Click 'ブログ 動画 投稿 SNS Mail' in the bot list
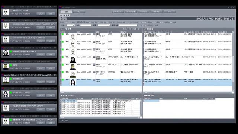Viewport: 238px width, 134px height. (129, 64)
